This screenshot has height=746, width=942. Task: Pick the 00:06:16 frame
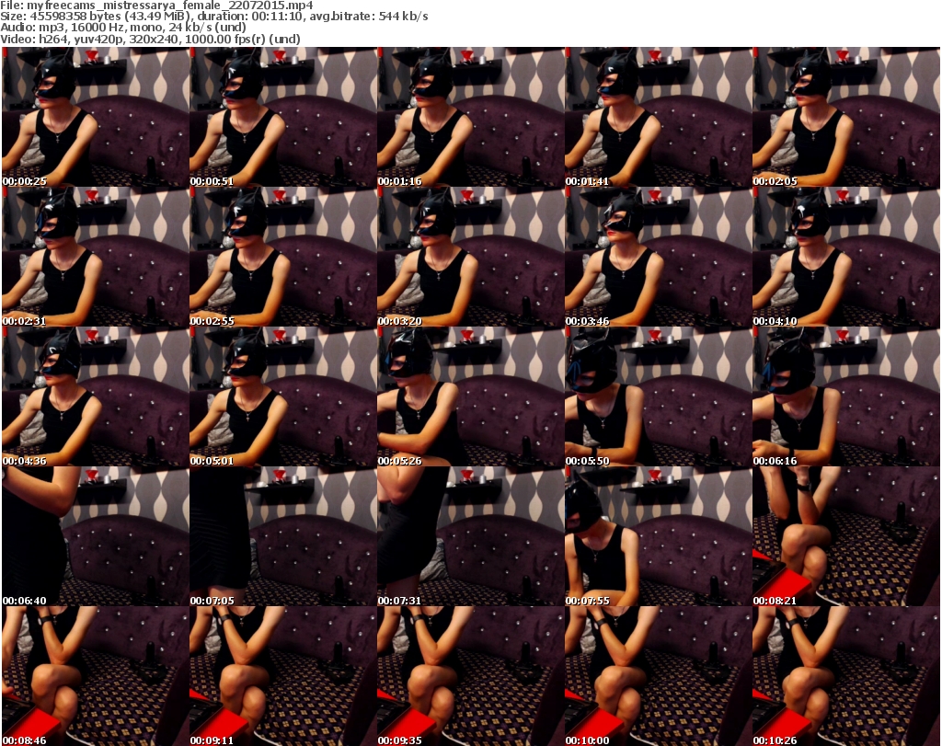pos(846,397)
